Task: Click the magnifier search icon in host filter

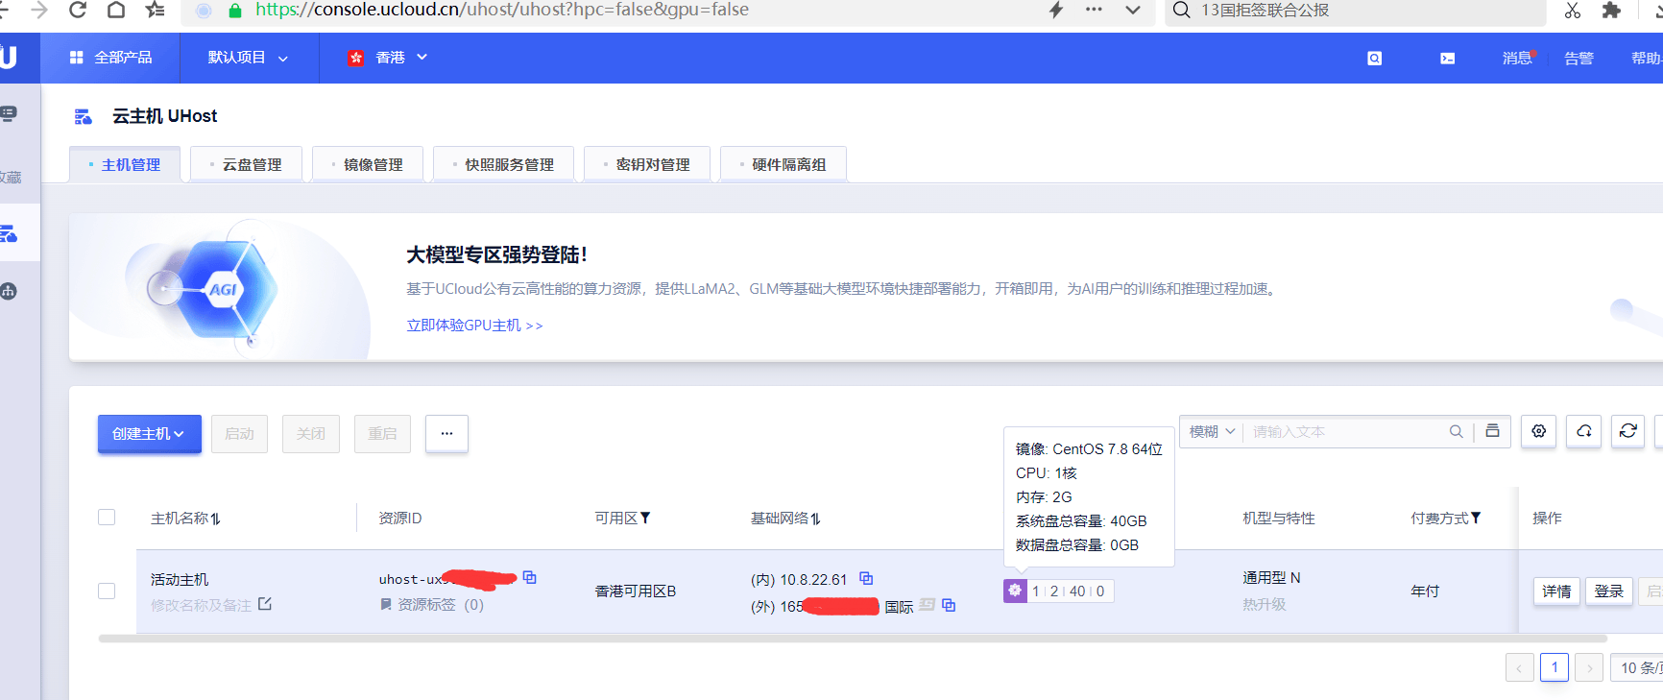Action: [x=1457, y=432]
